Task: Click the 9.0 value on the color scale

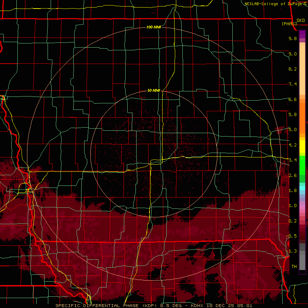Action: click(293, 54)
